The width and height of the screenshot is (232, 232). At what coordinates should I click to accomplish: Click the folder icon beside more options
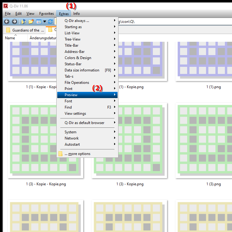click(x=60, y=154)
